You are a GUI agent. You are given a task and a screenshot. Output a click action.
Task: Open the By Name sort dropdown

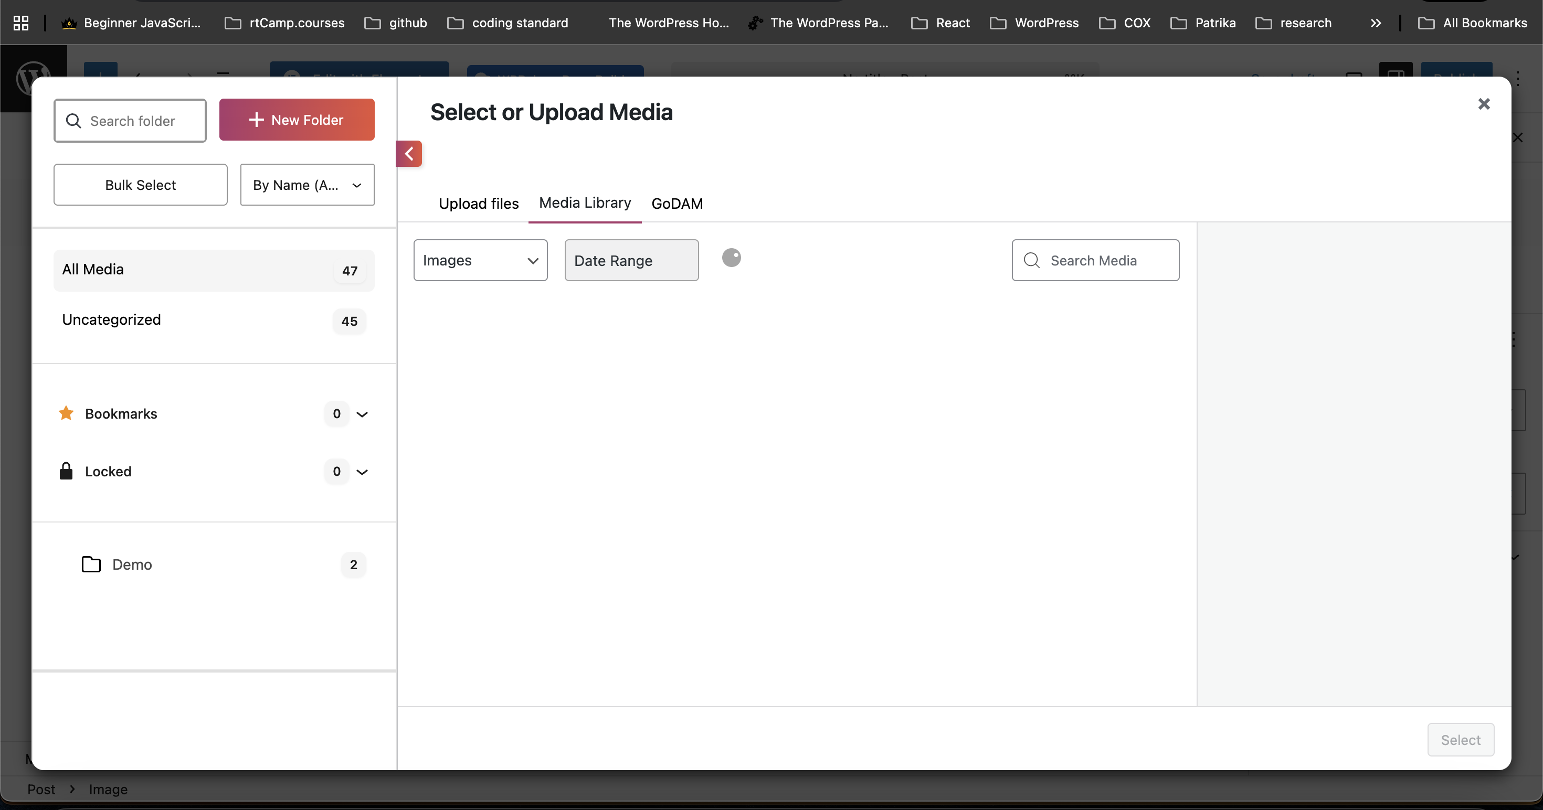[x=307, y=185]
